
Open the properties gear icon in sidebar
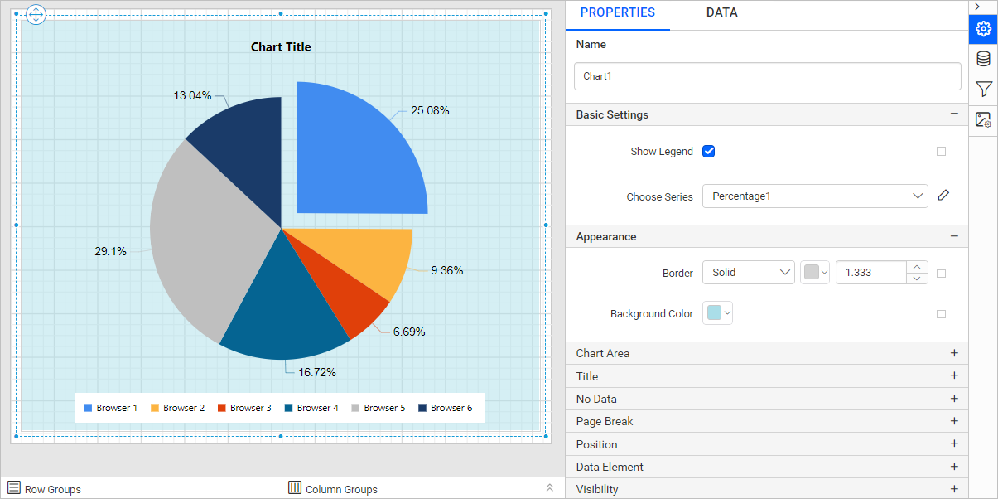[983, 29]
